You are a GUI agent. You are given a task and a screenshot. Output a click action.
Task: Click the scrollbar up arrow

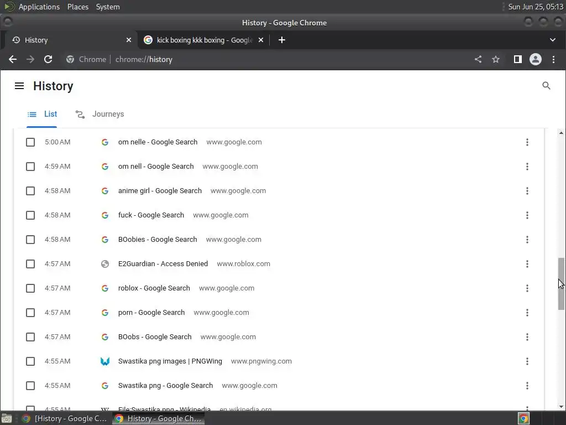tap(561, 133)
